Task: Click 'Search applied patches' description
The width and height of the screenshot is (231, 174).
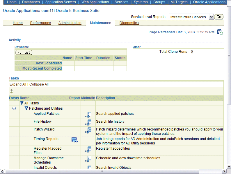Action: click(x=115, y=114)
